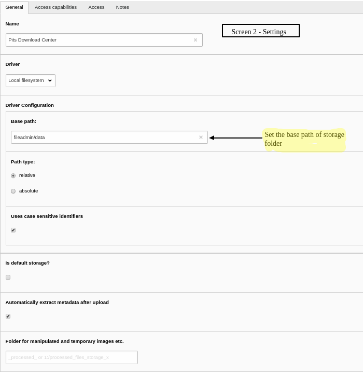
Task: Open the Driver dropdown showing Local filesystem
Action: [x=31, y=80]
